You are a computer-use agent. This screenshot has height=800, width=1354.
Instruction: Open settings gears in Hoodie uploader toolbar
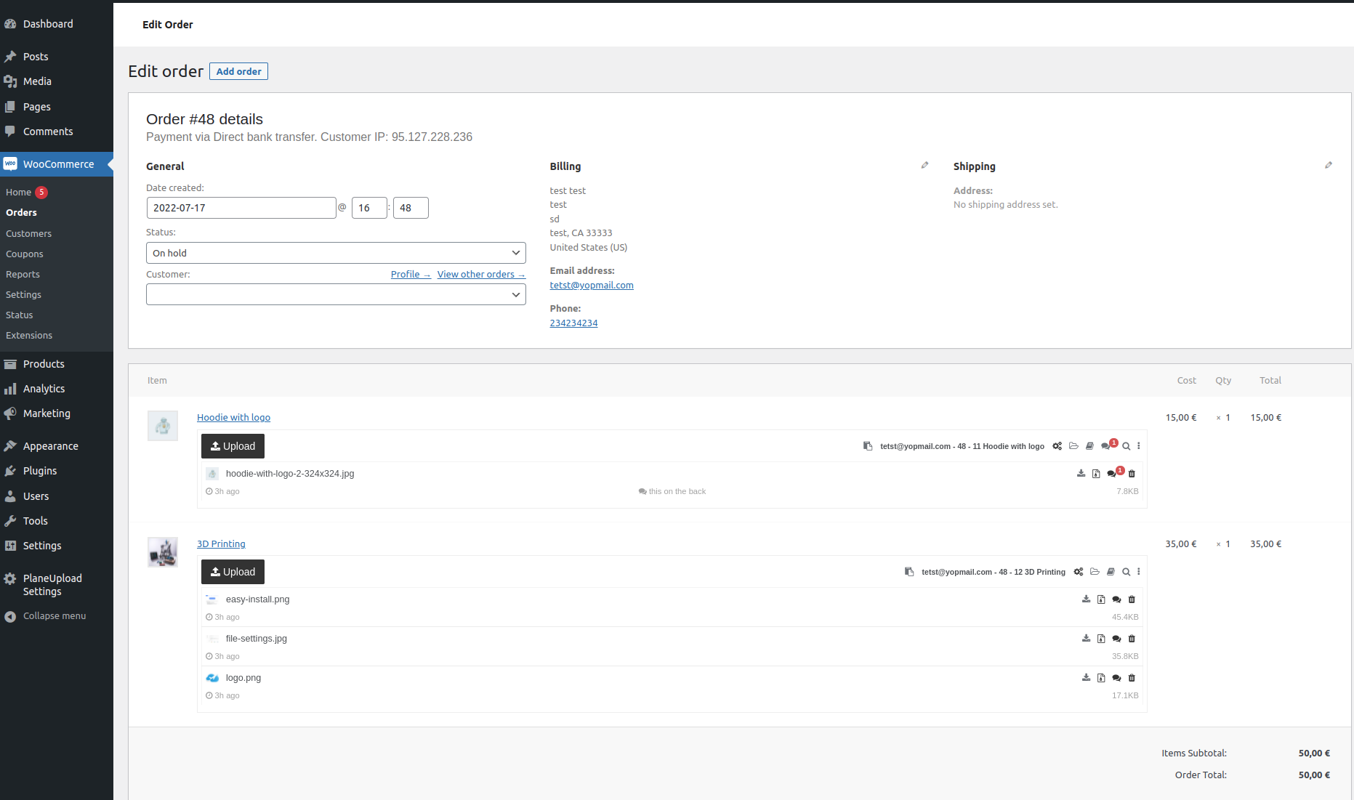point(1057,446)
